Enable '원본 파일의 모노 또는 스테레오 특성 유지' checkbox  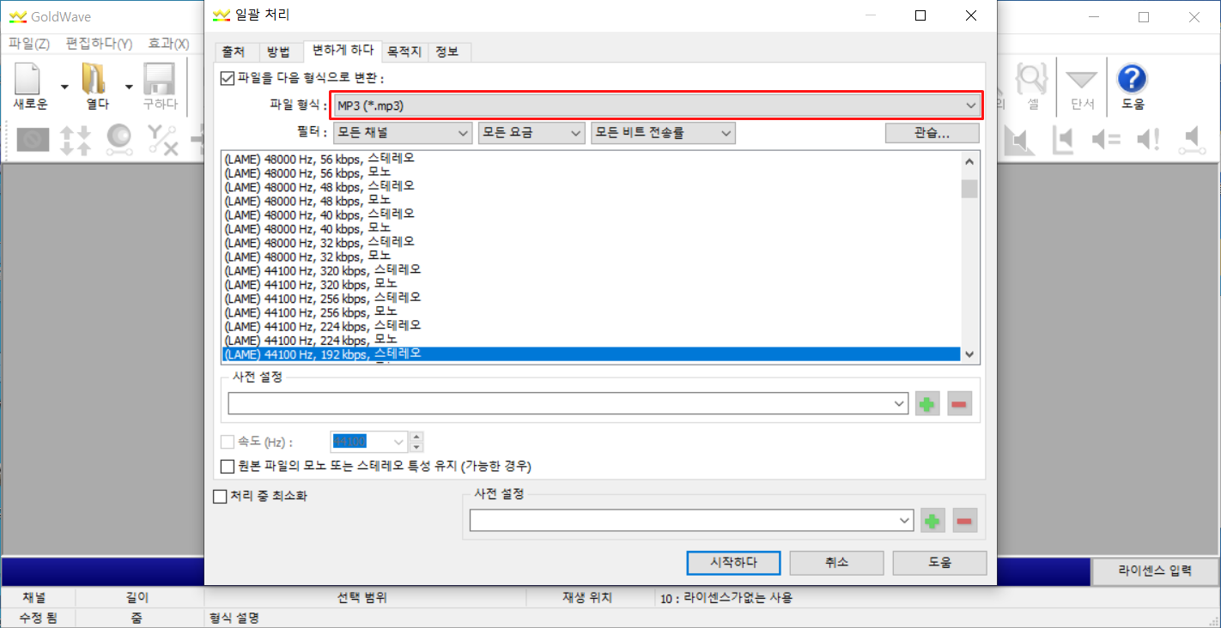(x=228, y=467)
